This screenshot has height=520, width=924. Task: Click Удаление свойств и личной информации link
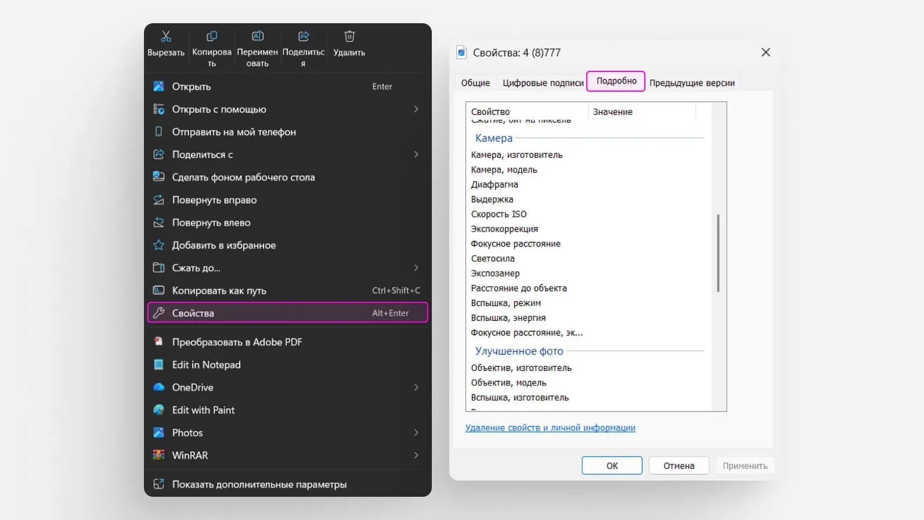pos(550,428)
